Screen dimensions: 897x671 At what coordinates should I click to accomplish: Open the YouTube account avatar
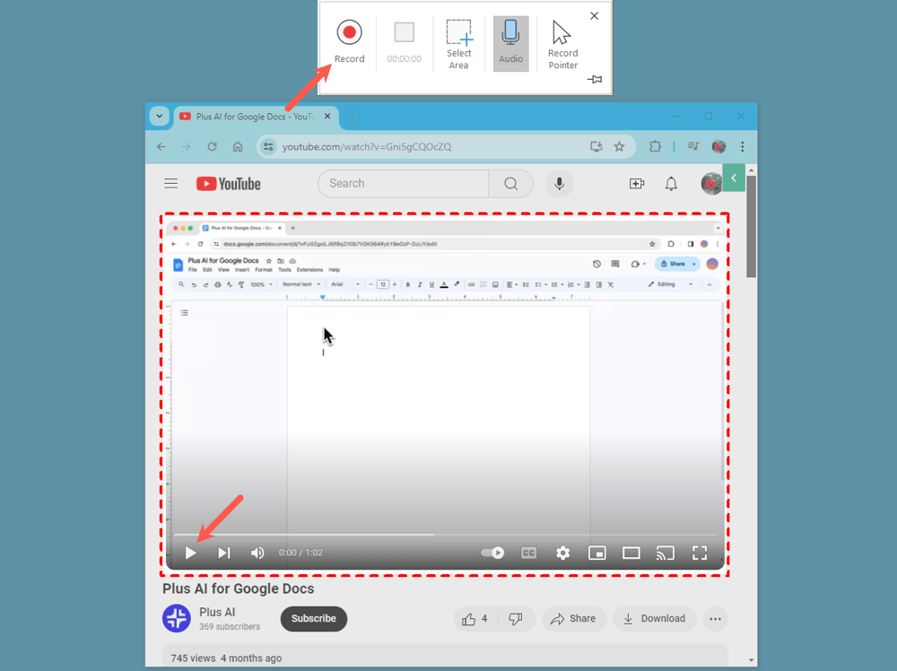coord(711,184)
